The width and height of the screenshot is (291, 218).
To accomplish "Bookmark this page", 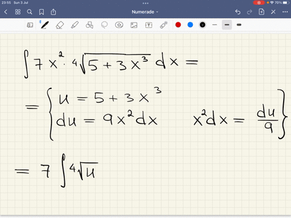I will click(41, 12).
